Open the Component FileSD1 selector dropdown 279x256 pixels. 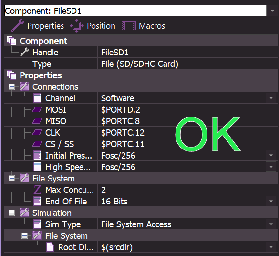(x=272, y=11)
